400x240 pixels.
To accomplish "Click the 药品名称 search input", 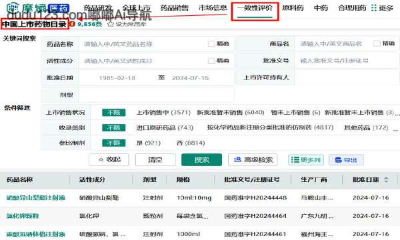I will 156,44.
